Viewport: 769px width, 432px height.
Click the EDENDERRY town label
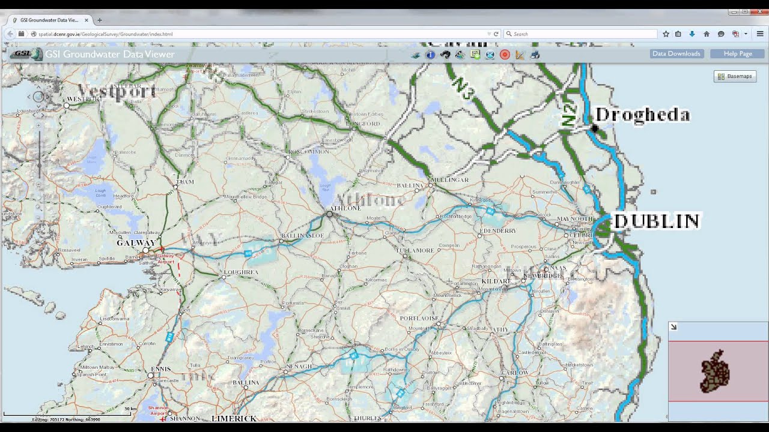(x=498, y=231)
